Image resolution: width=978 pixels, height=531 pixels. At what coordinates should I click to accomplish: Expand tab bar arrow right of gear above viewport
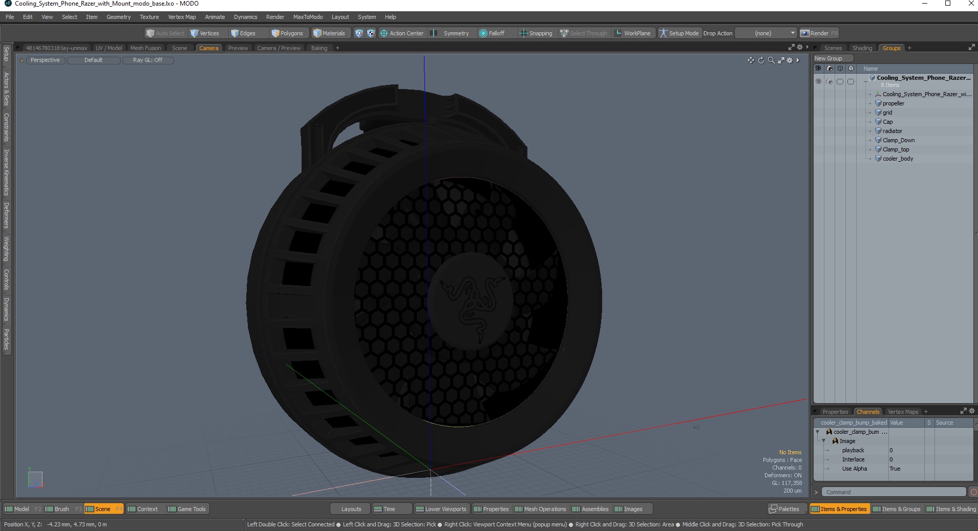pos(807,47)
